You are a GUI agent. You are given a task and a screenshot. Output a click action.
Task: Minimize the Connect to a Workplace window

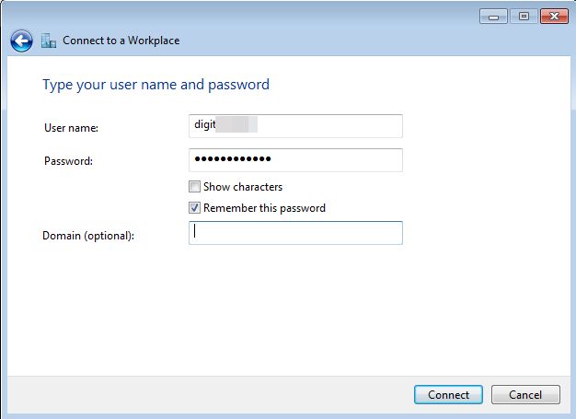click(x=493, y=17)
